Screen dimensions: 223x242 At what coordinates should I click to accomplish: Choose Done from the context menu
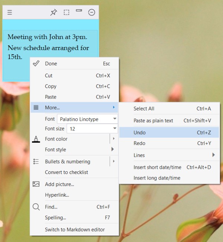click(x=74, y=64)
